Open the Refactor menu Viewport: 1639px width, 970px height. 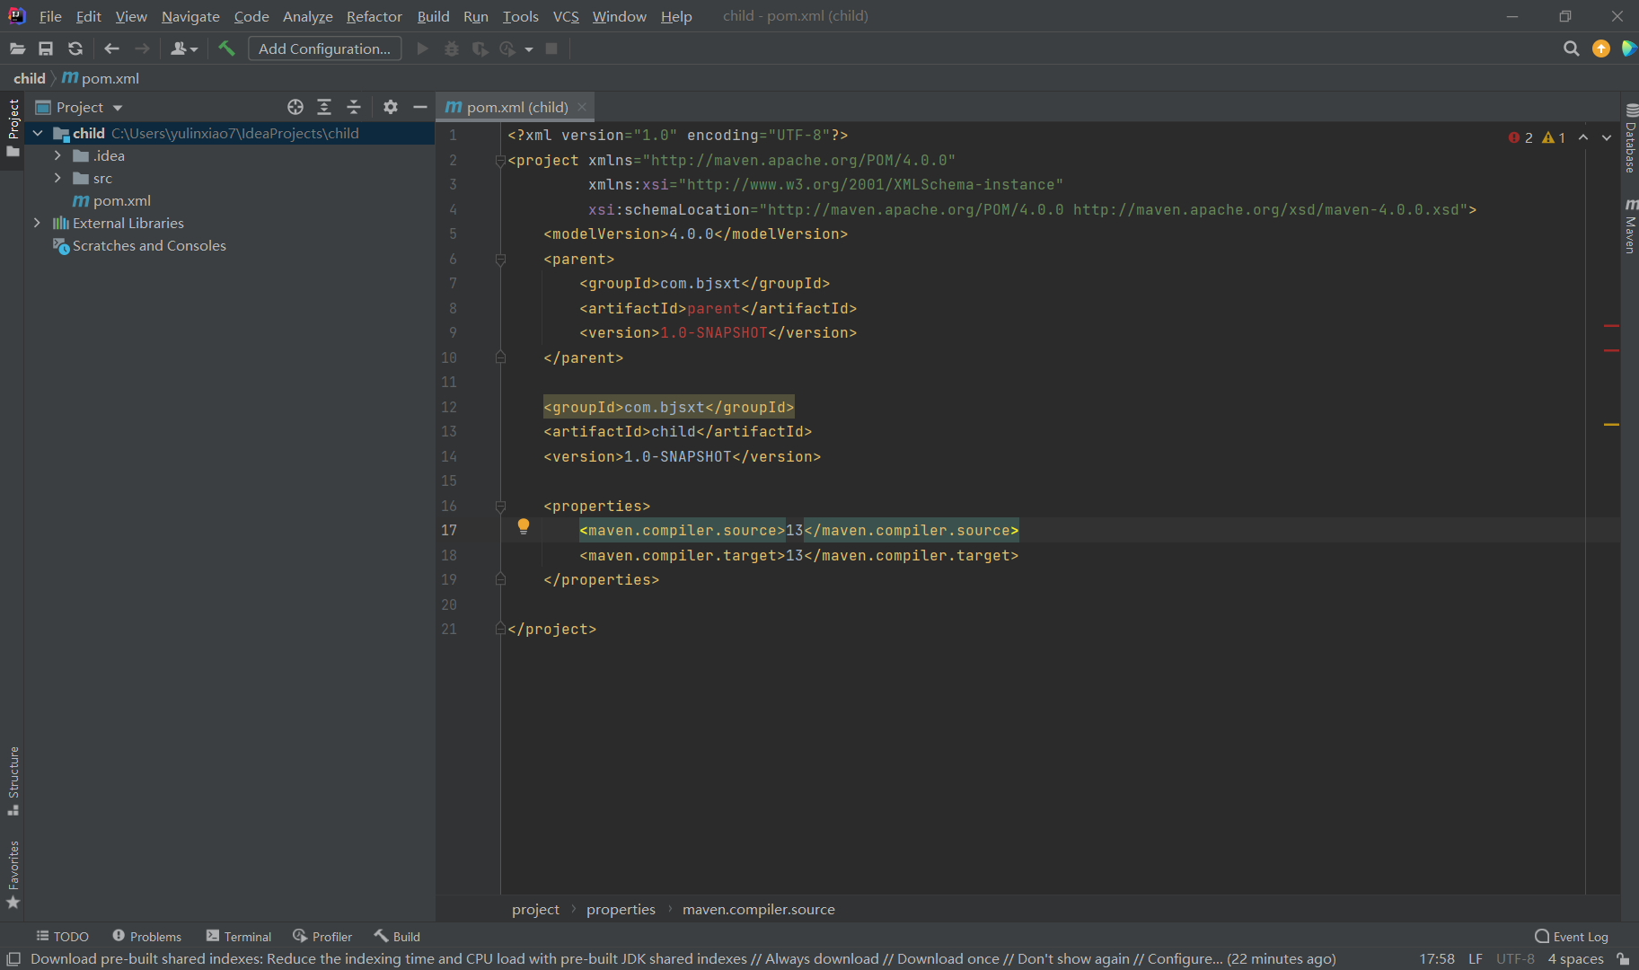click(x=375, y=16)
